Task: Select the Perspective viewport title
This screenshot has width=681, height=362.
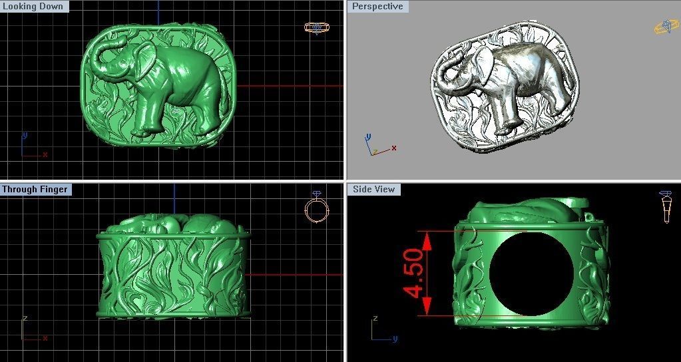Action: [377, 6]
